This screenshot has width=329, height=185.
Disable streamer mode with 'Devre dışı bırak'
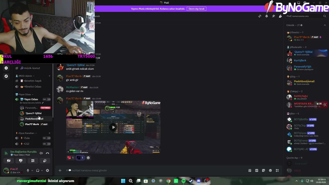tap(197, 9)
